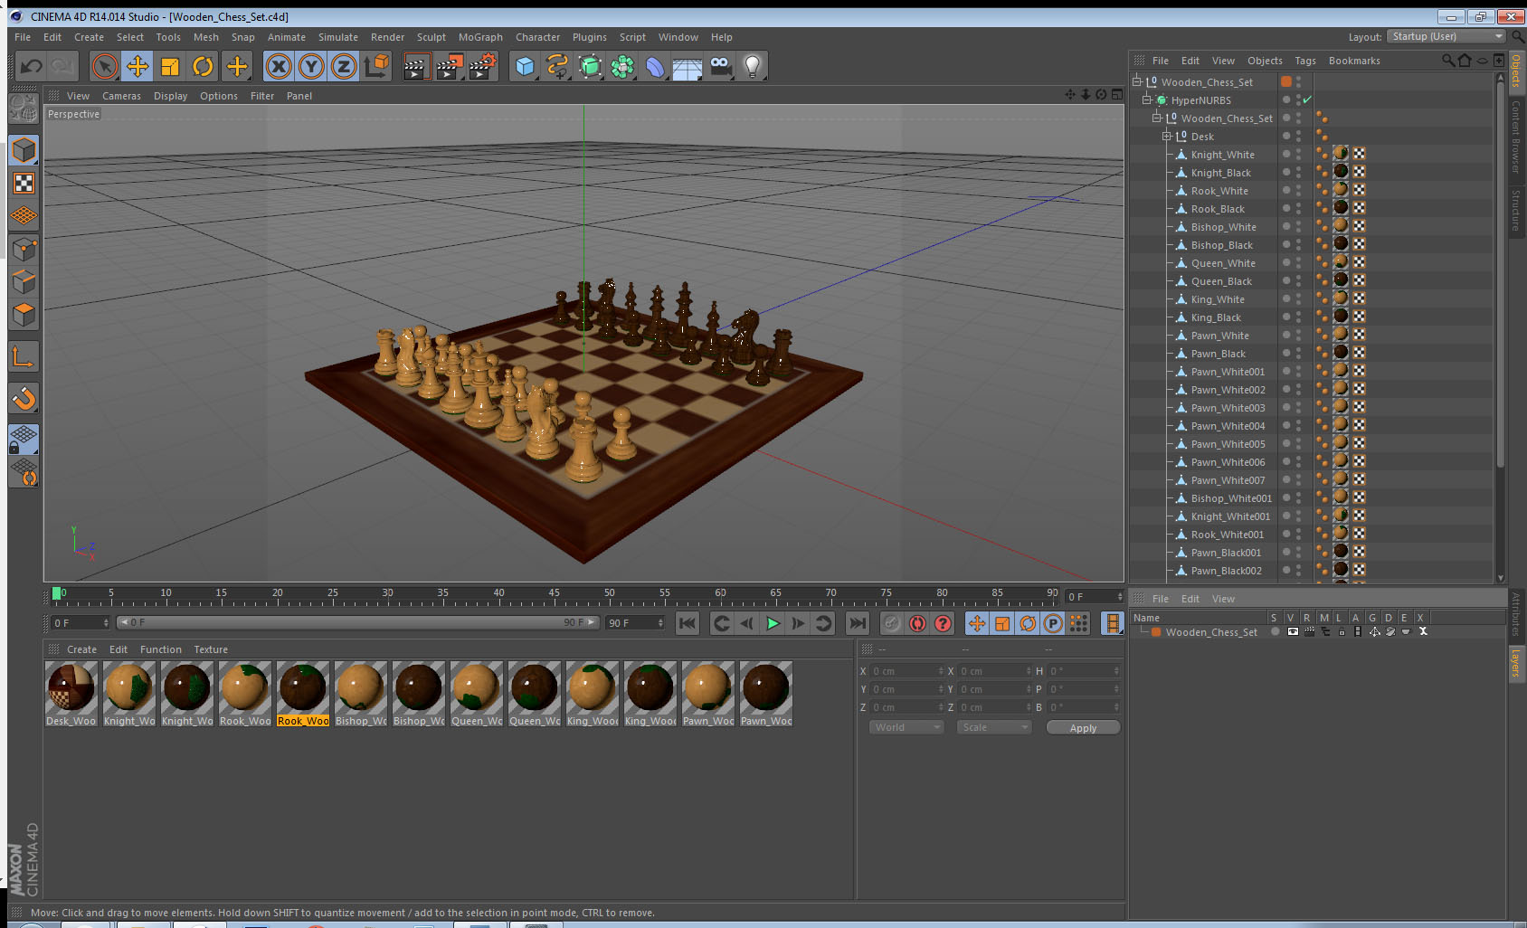Open the World coordinate dropdown
1527x928 pixels.
(906, 727)
